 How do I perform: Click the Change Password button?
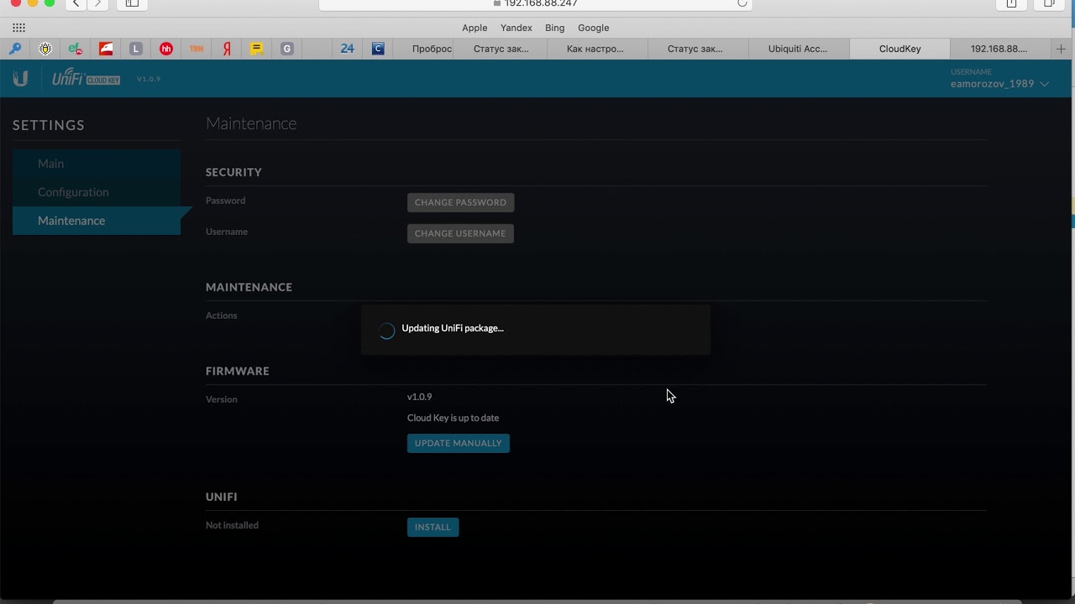tap(460, 202)
